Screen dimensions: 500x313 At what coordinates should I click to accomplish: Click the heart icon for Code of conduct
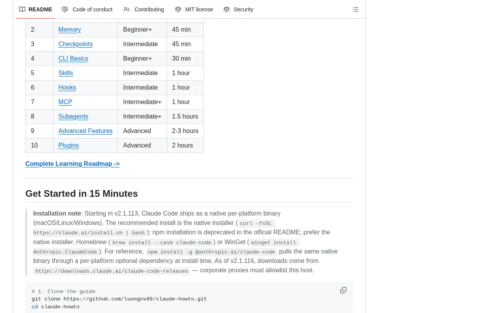coord(65,9)
